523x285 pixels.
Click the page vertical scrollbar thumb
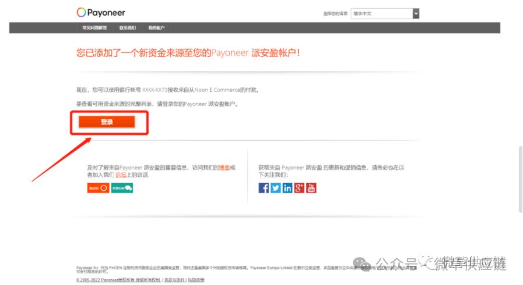520,179
